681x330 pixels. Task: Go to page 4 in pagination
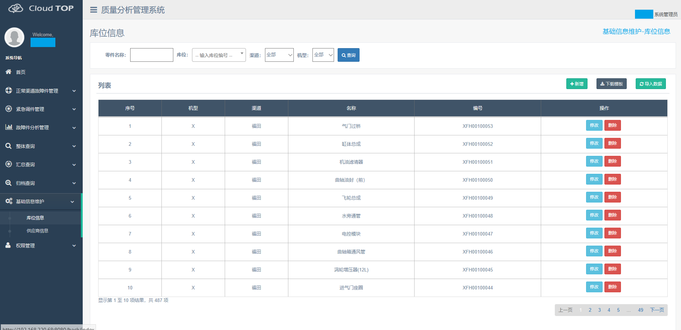609,310
